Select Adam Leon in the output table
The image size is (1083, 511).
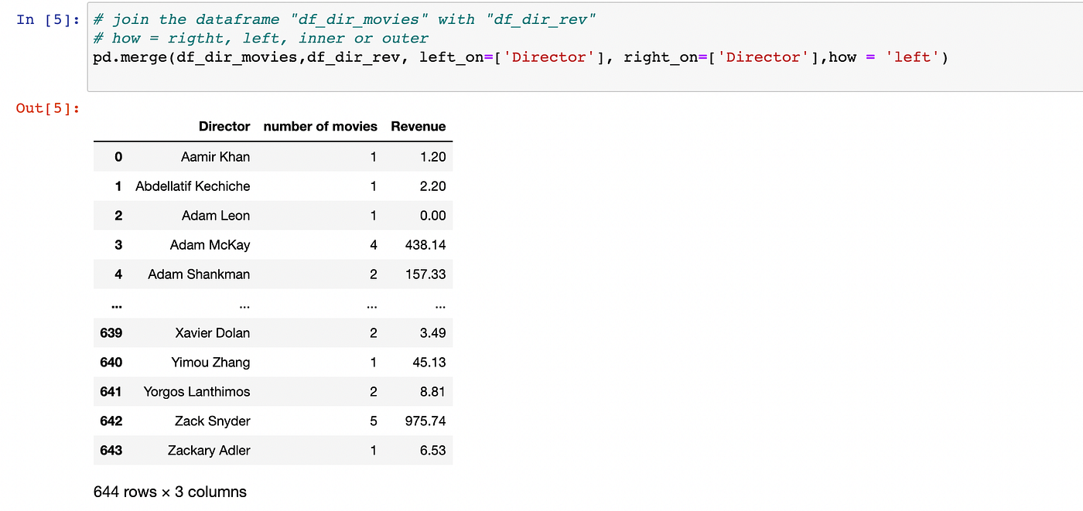215,215
